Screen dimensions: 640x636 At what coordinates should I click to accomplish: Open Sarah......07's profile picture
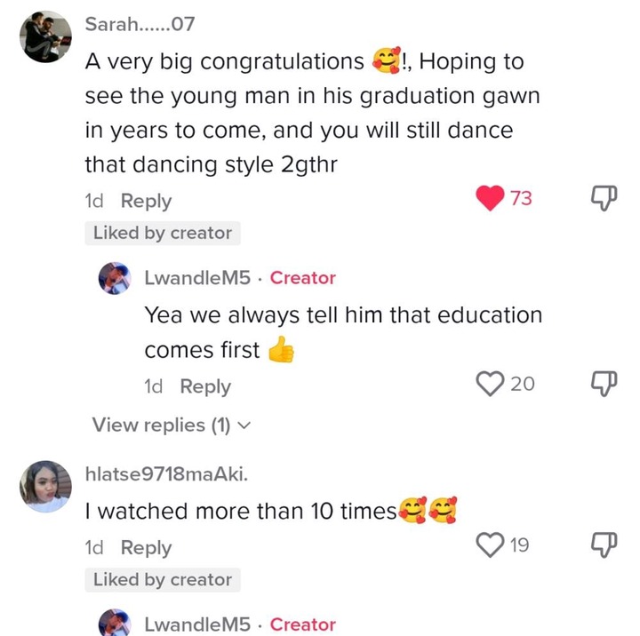45,36
